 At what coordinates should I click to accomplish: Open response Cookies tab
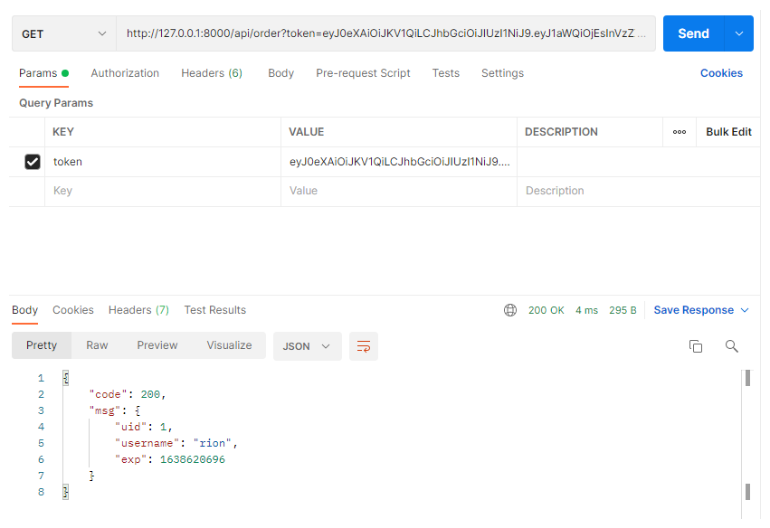(x=73, y=310)
